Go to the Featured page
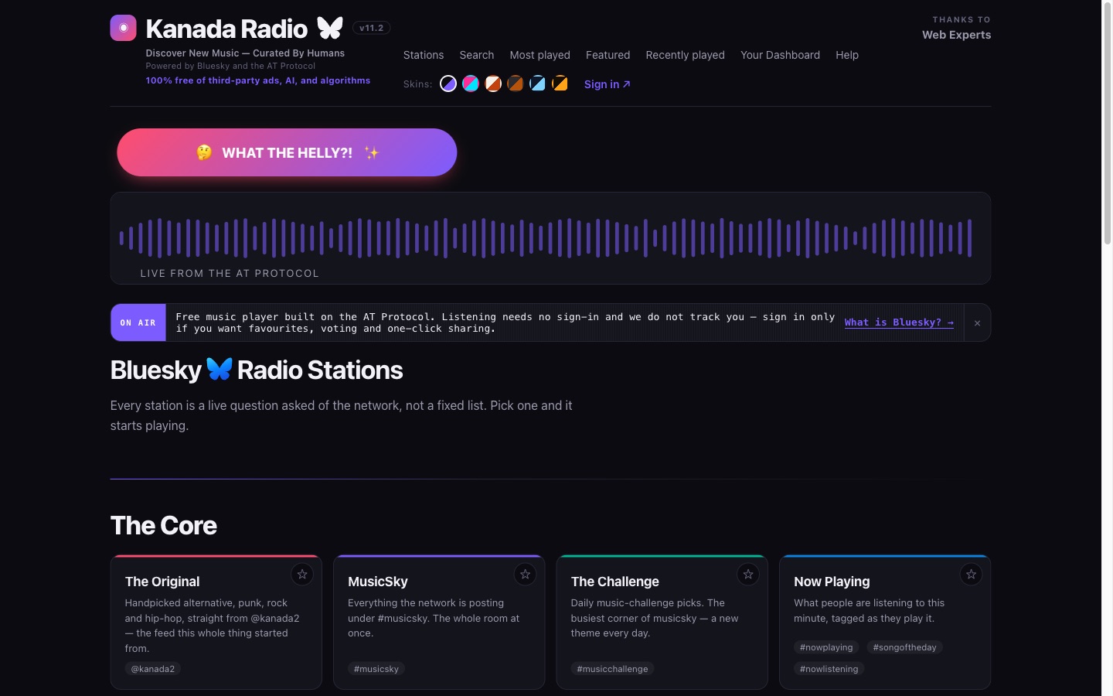 click(x=608, y=55)
